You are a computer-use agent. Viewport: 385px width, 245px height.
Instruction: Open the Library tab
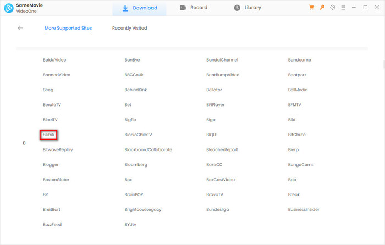point(248,8)
